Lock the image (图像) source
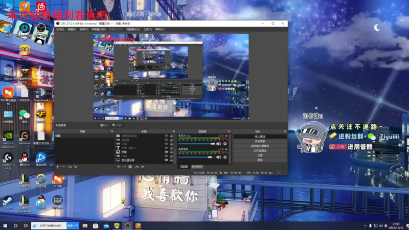 [x=171, y=152]
